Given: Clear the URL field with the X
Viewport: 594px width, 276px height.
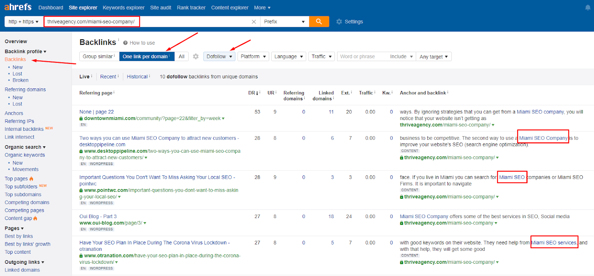Looking at the screenshot, I should pyautogui.click(x=254, y=22).
